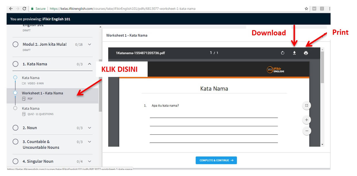Click the progress circle of the Kata Nama quiz

15,108
